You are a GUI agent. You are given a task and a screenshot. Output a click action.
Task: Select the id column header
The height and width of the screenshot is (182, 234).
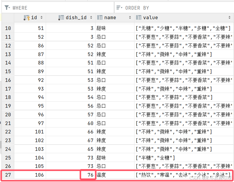(30, 18)
